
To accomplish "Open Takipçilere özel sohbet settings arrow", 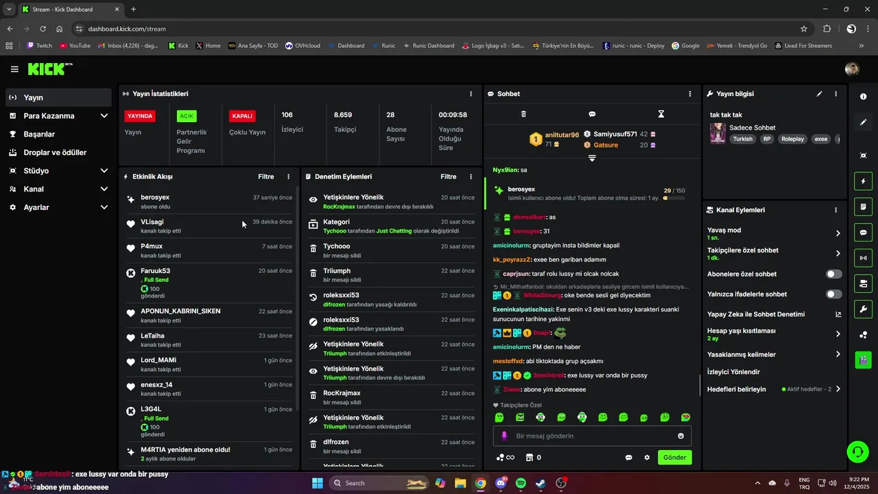I will [x=838, y=254].
